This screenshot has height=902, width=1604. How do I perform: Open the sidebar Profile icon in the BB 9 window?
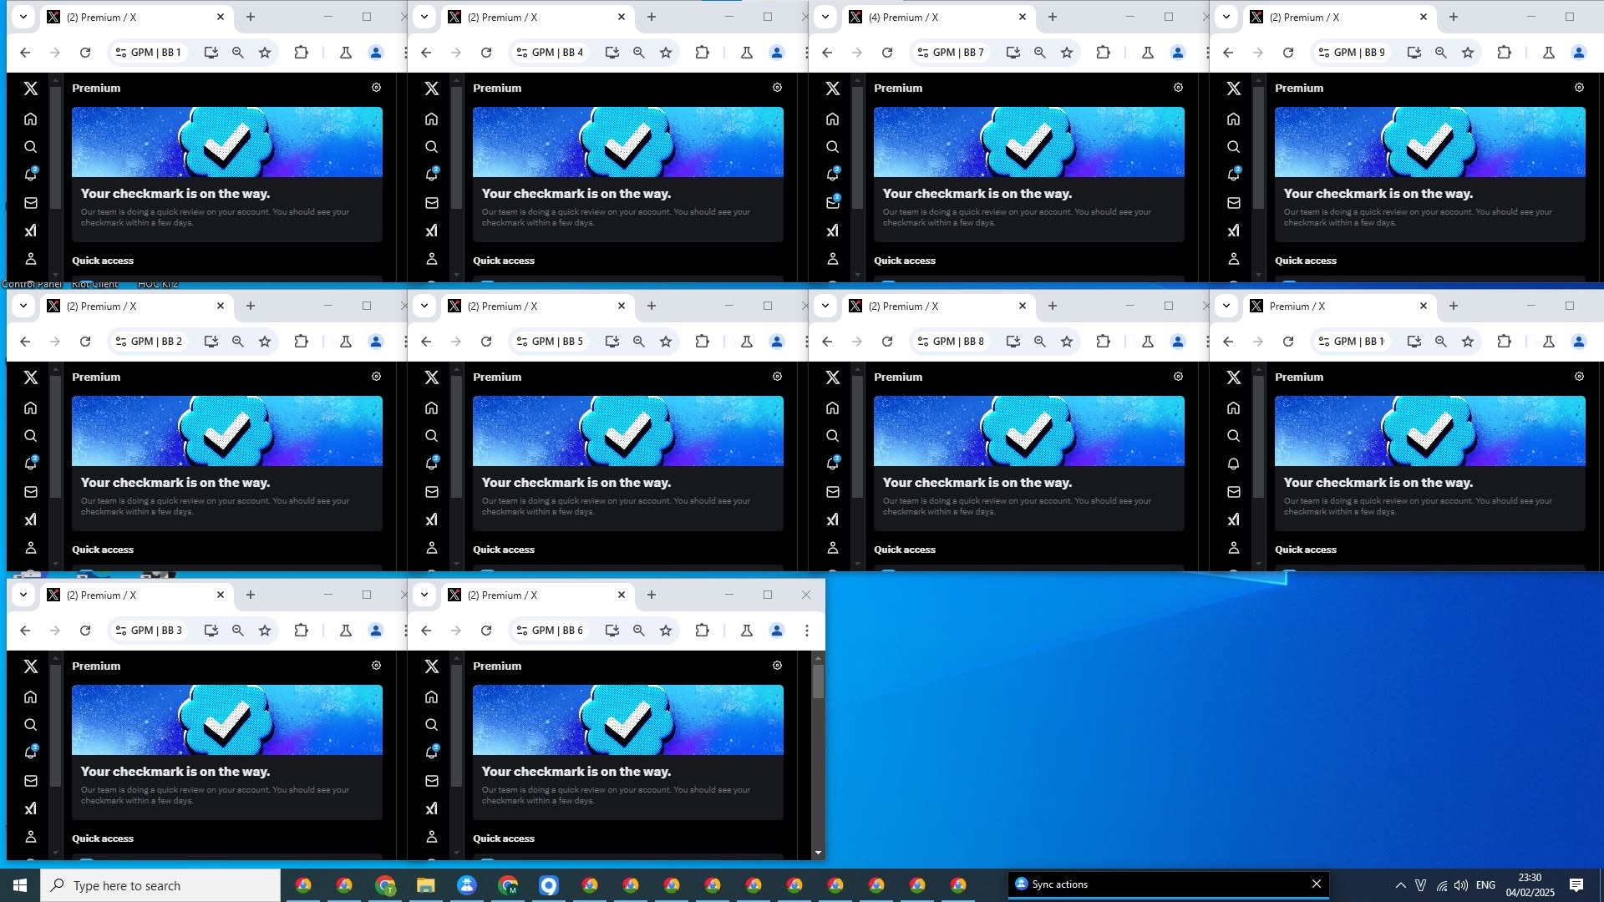click(x=1234, y=259)
